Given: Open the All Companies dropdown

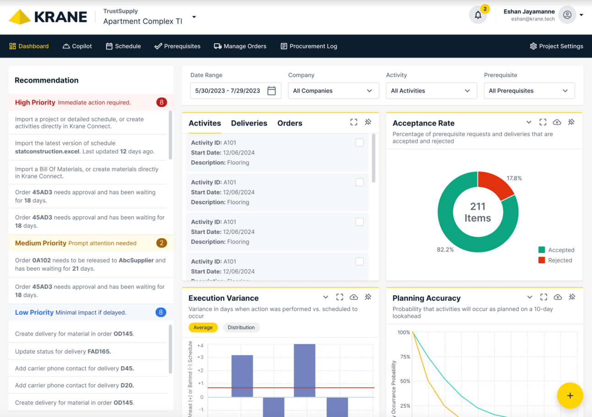Looking at the screenshot, I should [x=333, y=91].
